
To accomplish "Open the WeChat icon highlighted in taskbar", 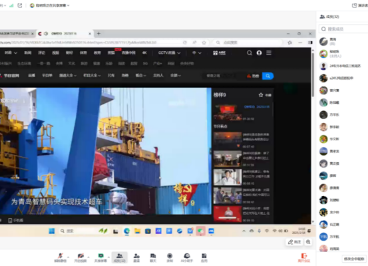I will coord(201,231).
